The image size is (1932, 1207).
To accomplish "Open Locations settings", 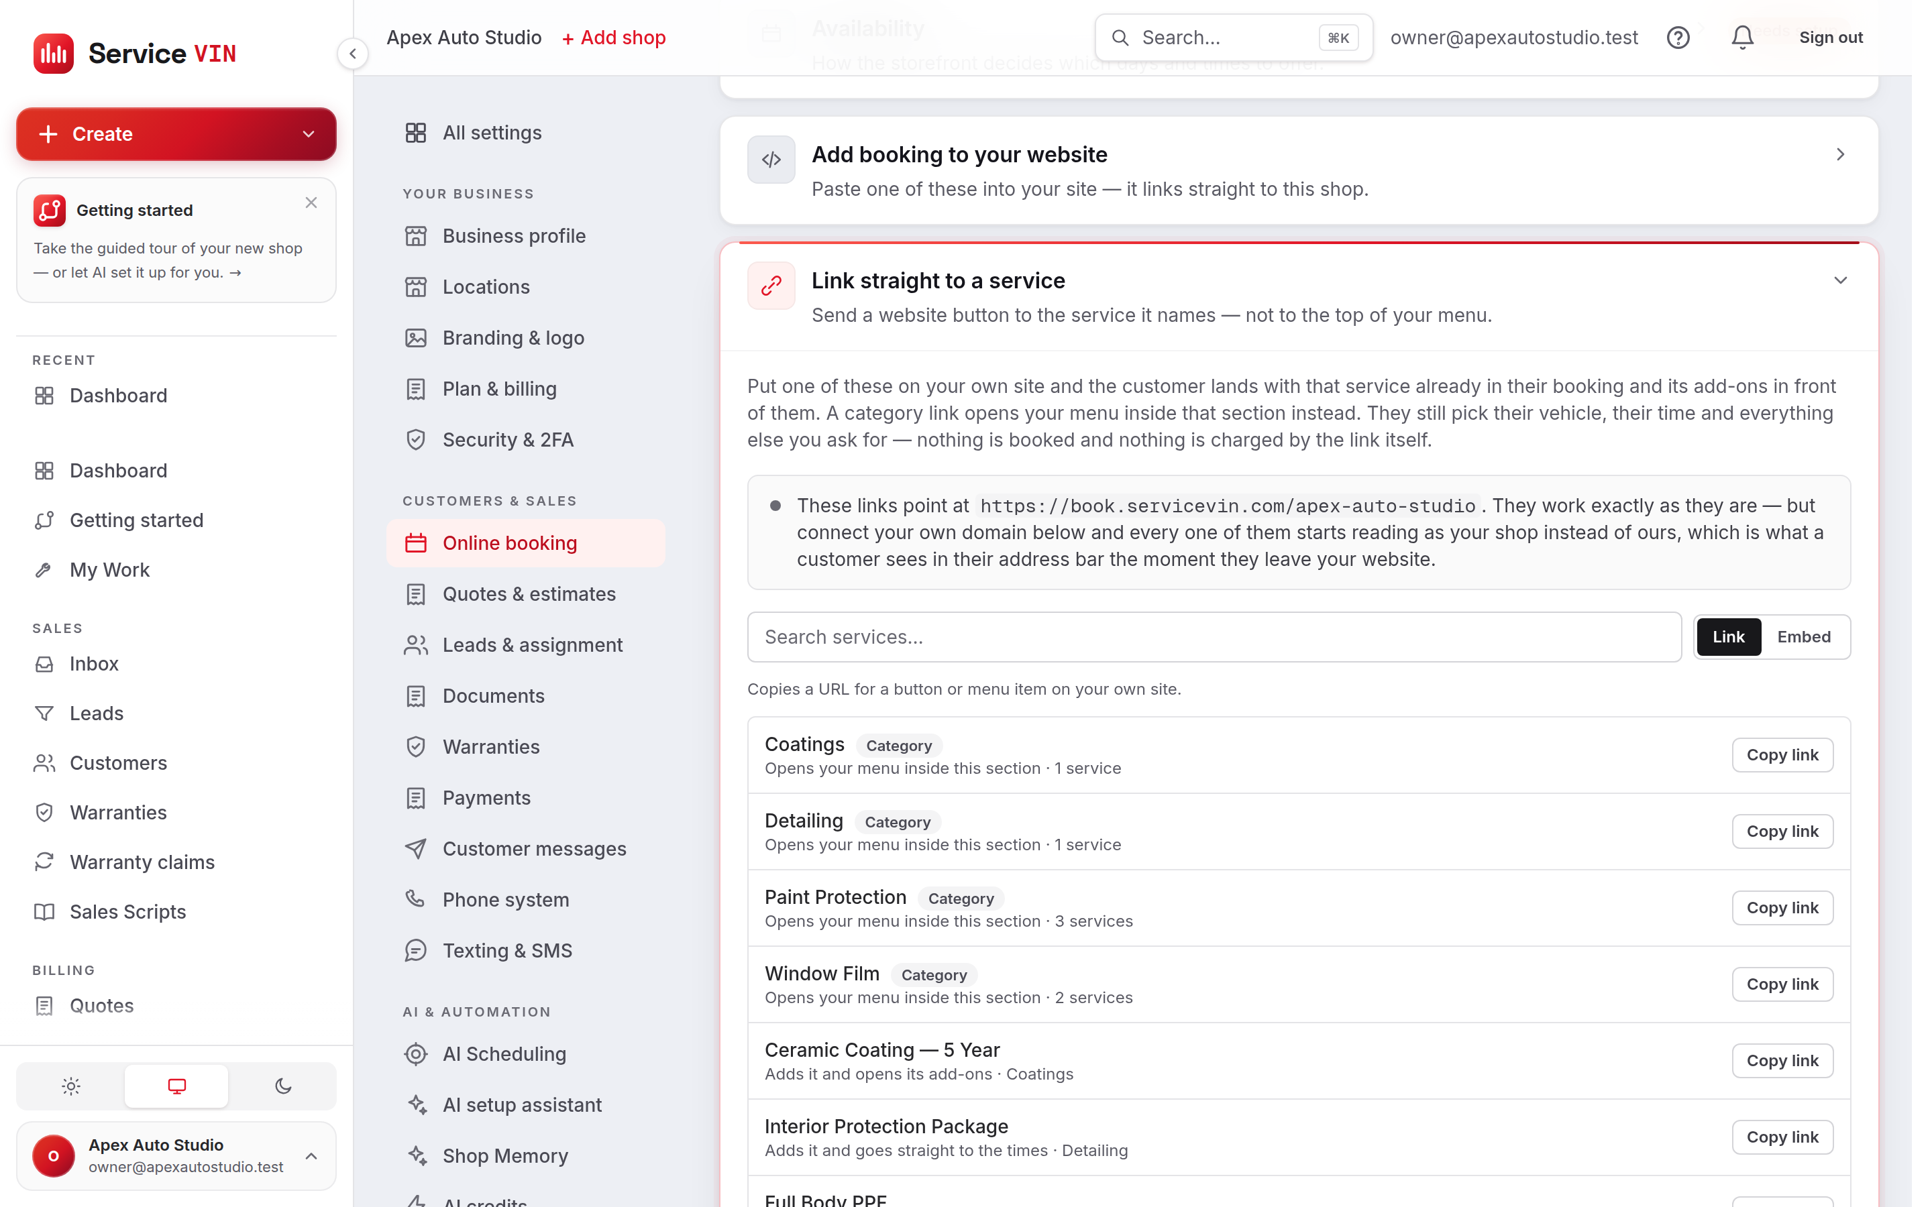I will tap(525, 288).
